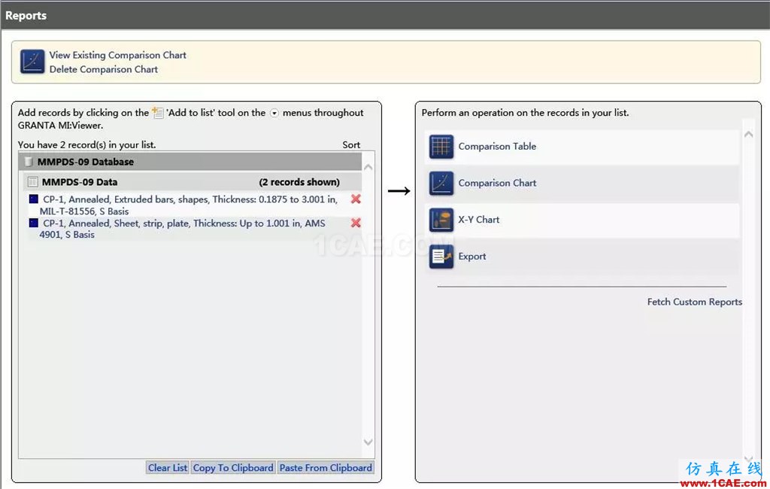Viewport: 770px width, 489px height.
Task: Click Delete Comparison Chart link
Action: (x=104, y=69)
